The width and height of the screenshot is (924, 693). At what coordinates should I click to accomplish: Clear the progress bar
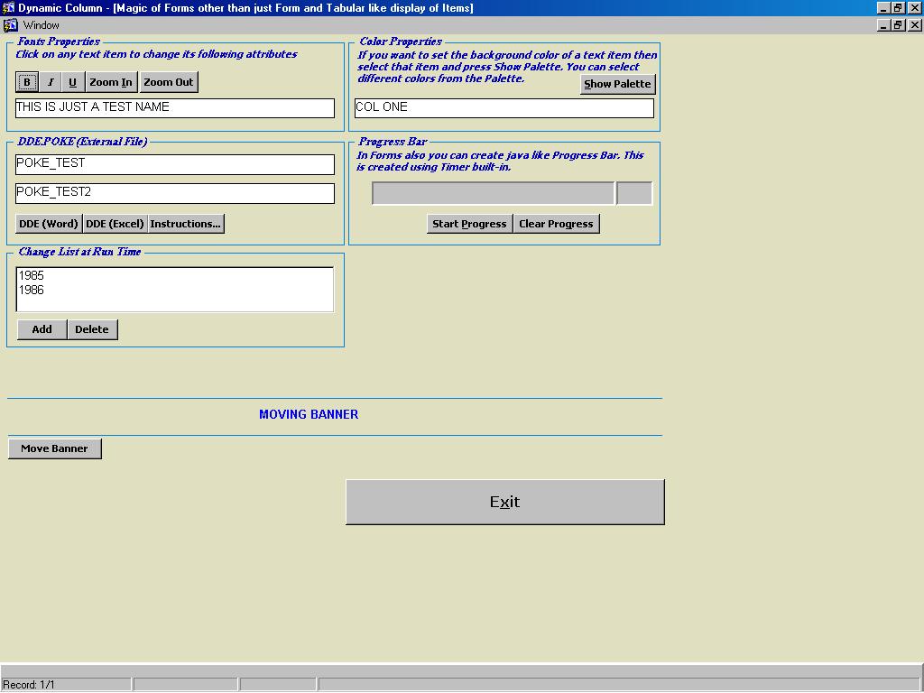(x=556, y=224)
